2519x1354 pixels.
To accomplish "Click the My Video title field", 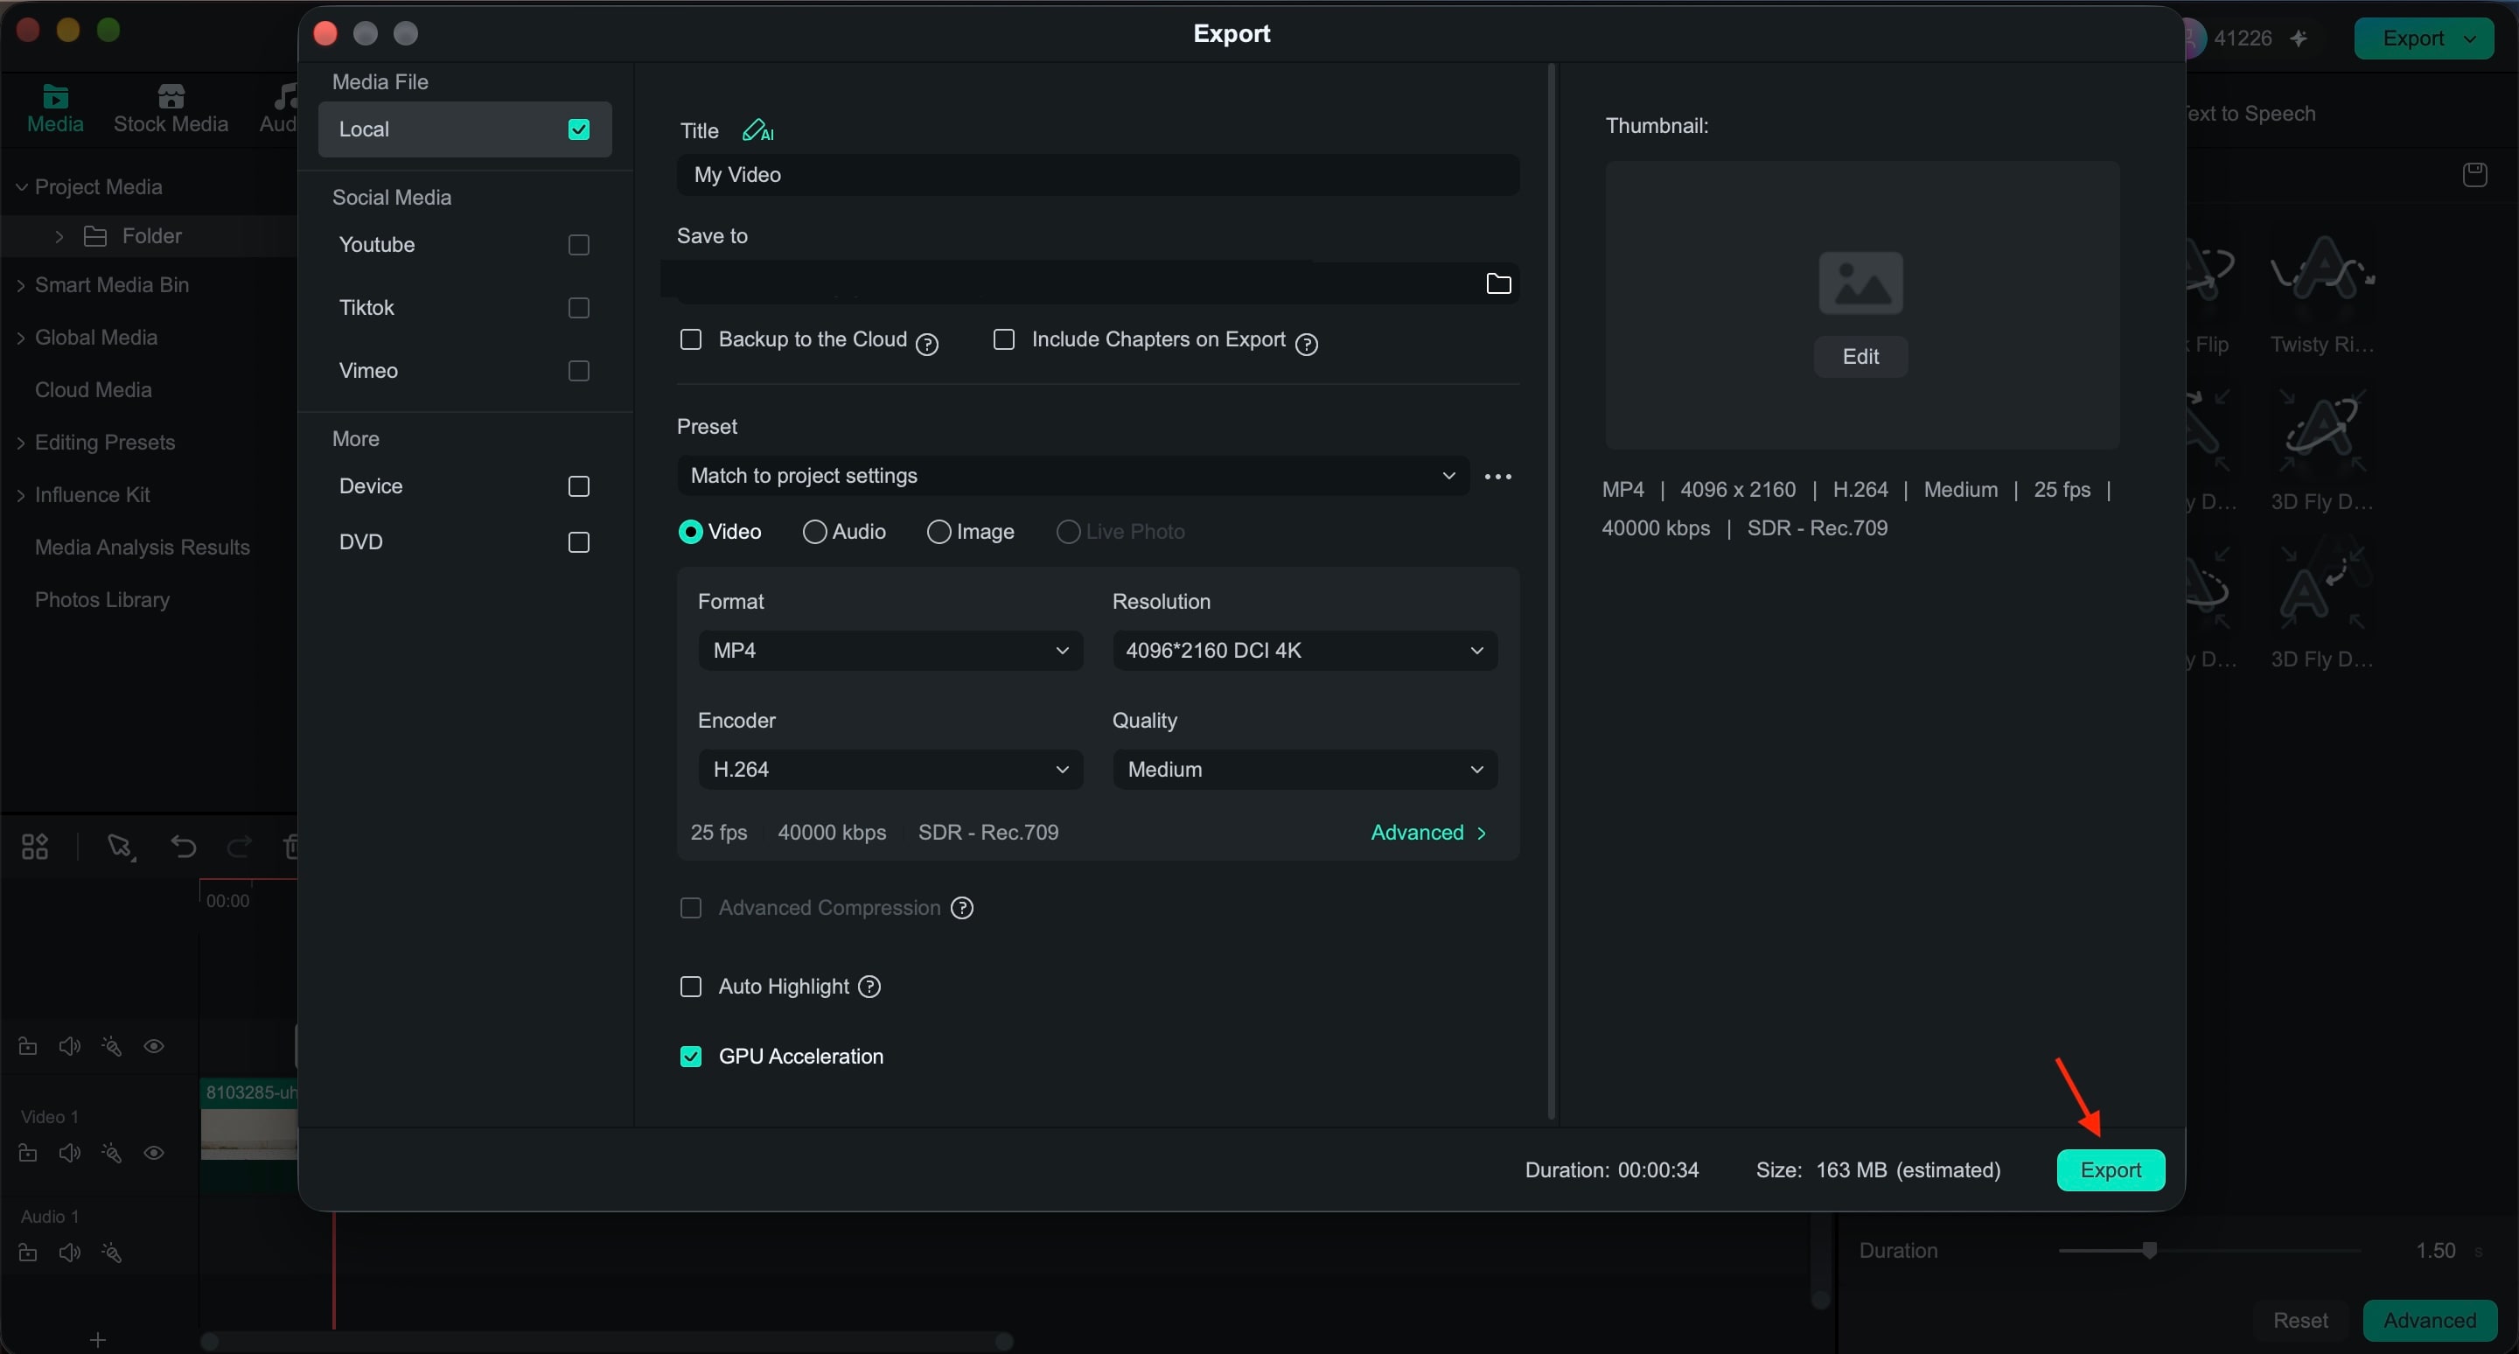I will pos(1097,174).
